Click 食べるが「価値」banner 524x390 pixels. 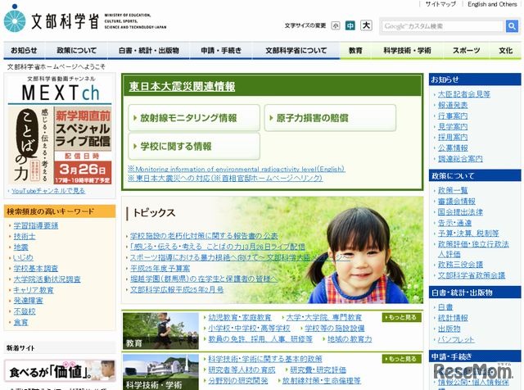[x=60, y=370]
